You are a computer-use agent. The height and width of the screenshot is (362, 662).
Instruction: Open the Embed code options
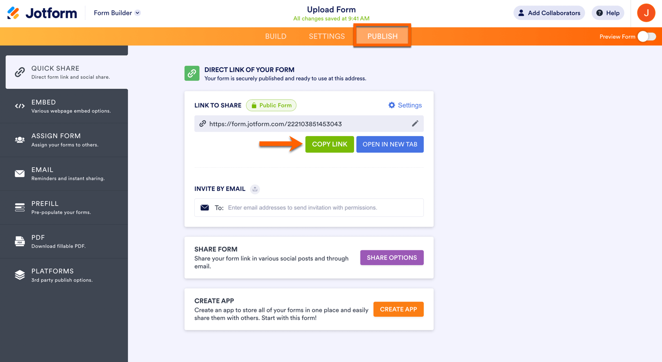(64, 106)
